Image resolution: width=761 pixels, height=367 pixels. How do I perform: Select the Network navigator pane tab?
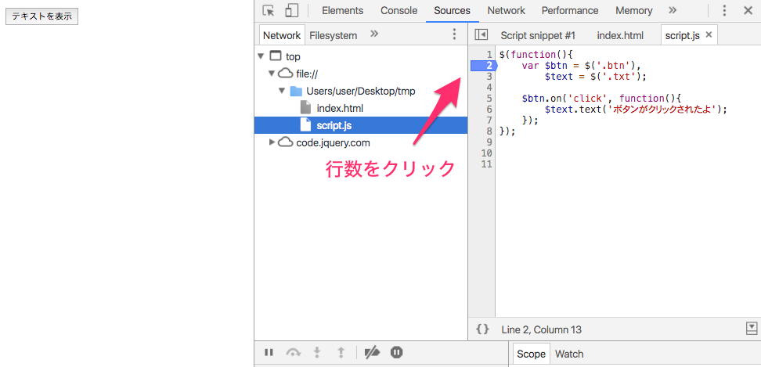282,35
